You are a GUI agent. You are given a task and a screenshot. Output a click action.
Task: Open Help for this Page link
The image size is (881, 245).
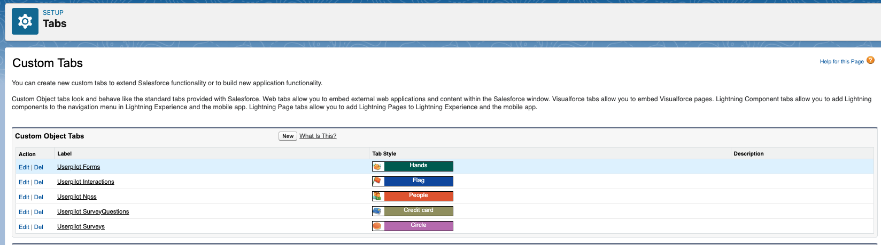(x=841, y=62)
